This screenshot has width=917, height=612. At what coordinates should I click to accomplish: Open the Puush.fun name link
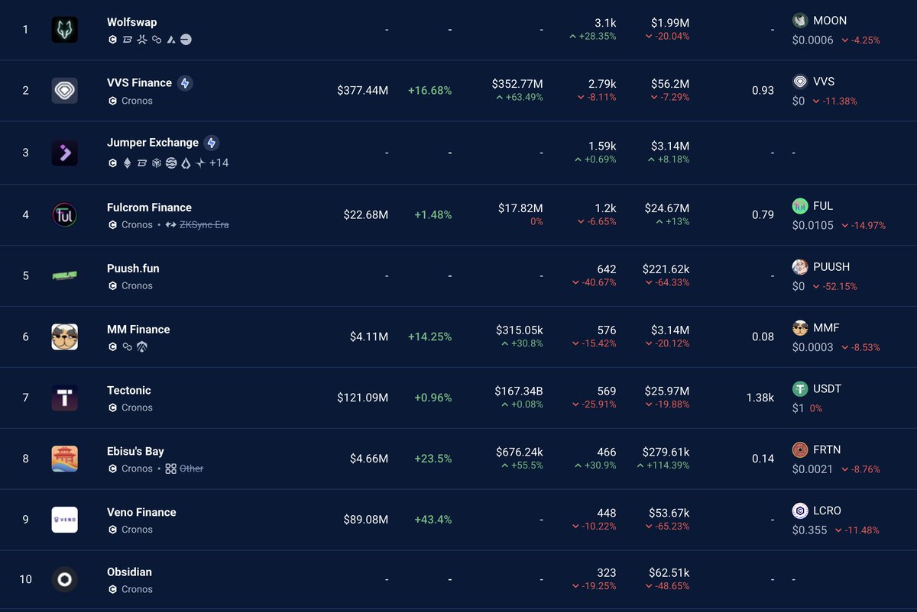tap(133, 269)
